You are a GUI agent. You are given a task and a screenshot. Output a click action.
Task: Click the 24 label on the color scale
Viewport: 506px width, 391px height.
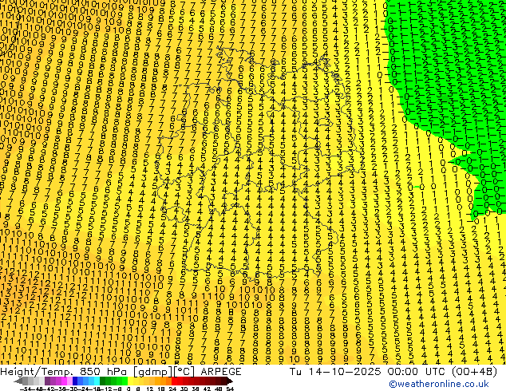tap(172, 389)
